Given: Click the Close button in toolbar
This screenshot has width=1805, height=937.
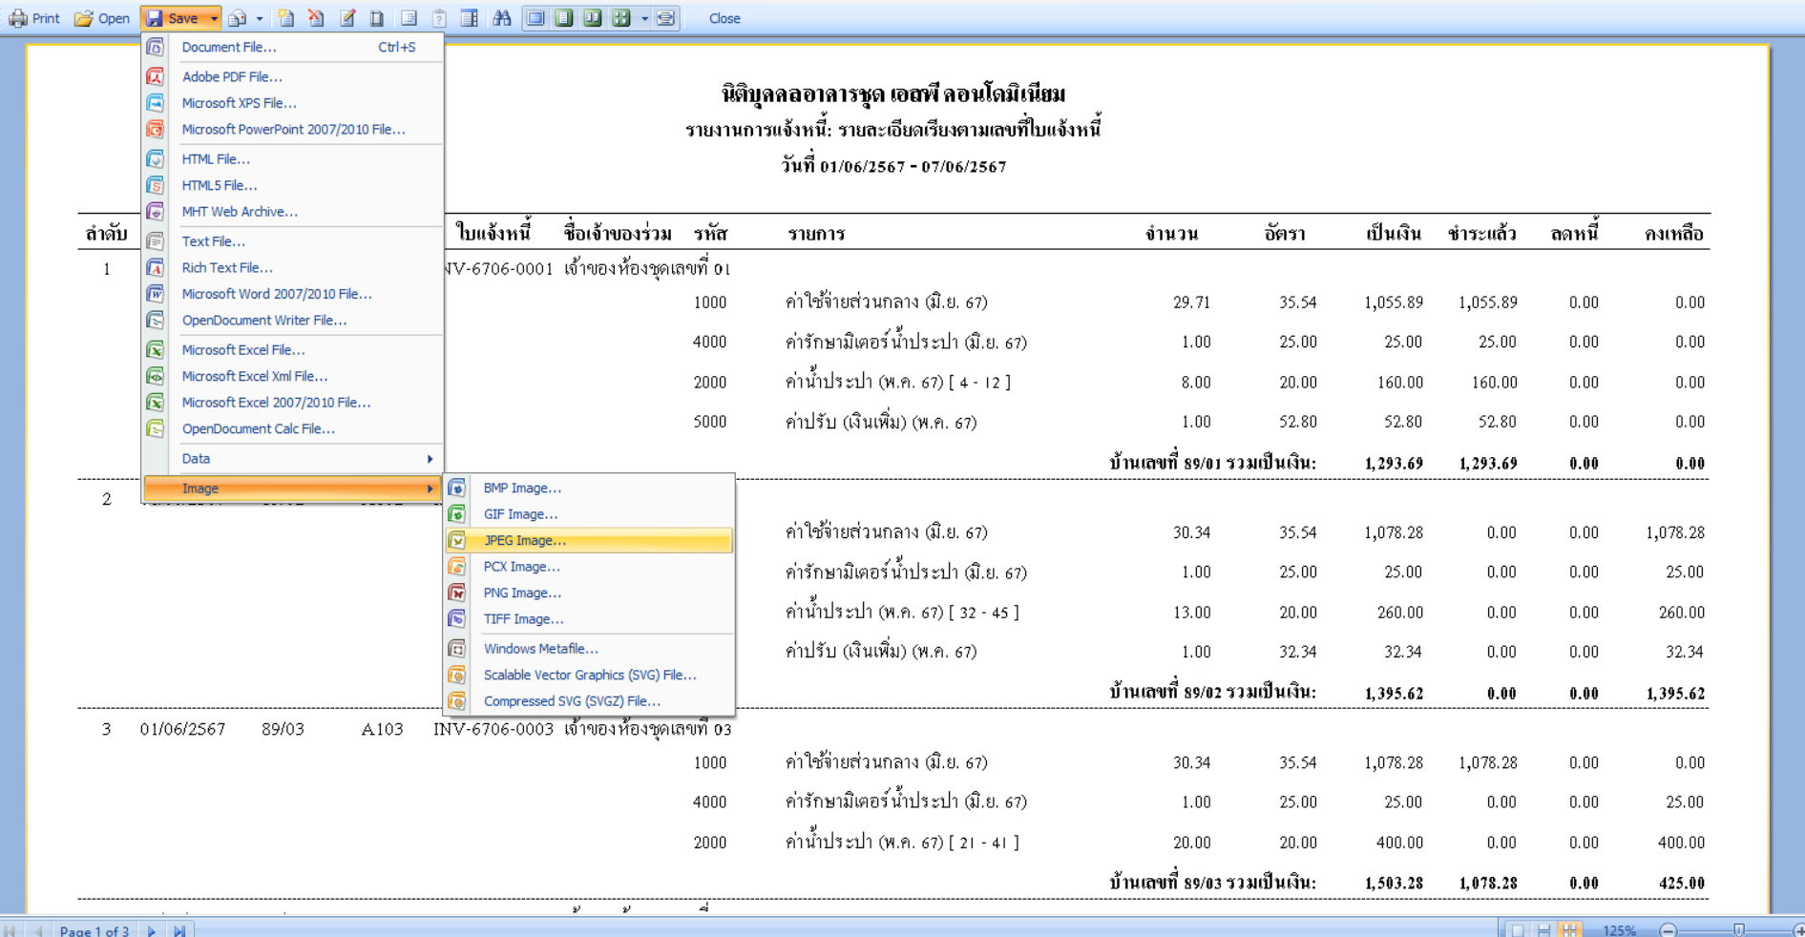Looking at the screenshot, I should (x=724, y=18).
